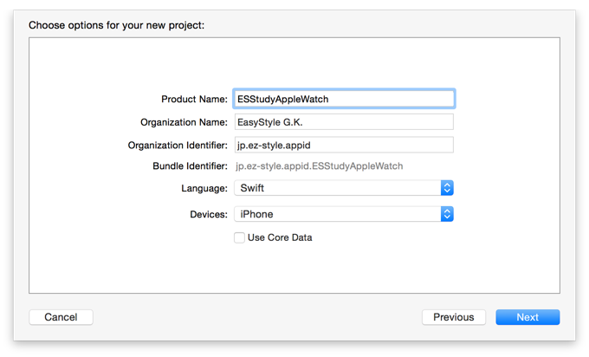Go back with the Previous button
This screenshot has height=357, width=589.
453,317
